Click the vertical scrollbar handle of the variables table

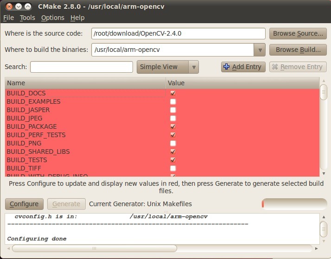324,92
